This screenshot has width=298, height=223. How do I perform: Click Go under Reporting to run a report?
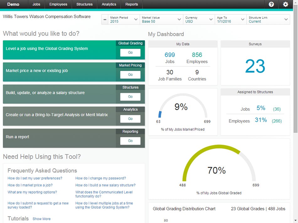130,141
